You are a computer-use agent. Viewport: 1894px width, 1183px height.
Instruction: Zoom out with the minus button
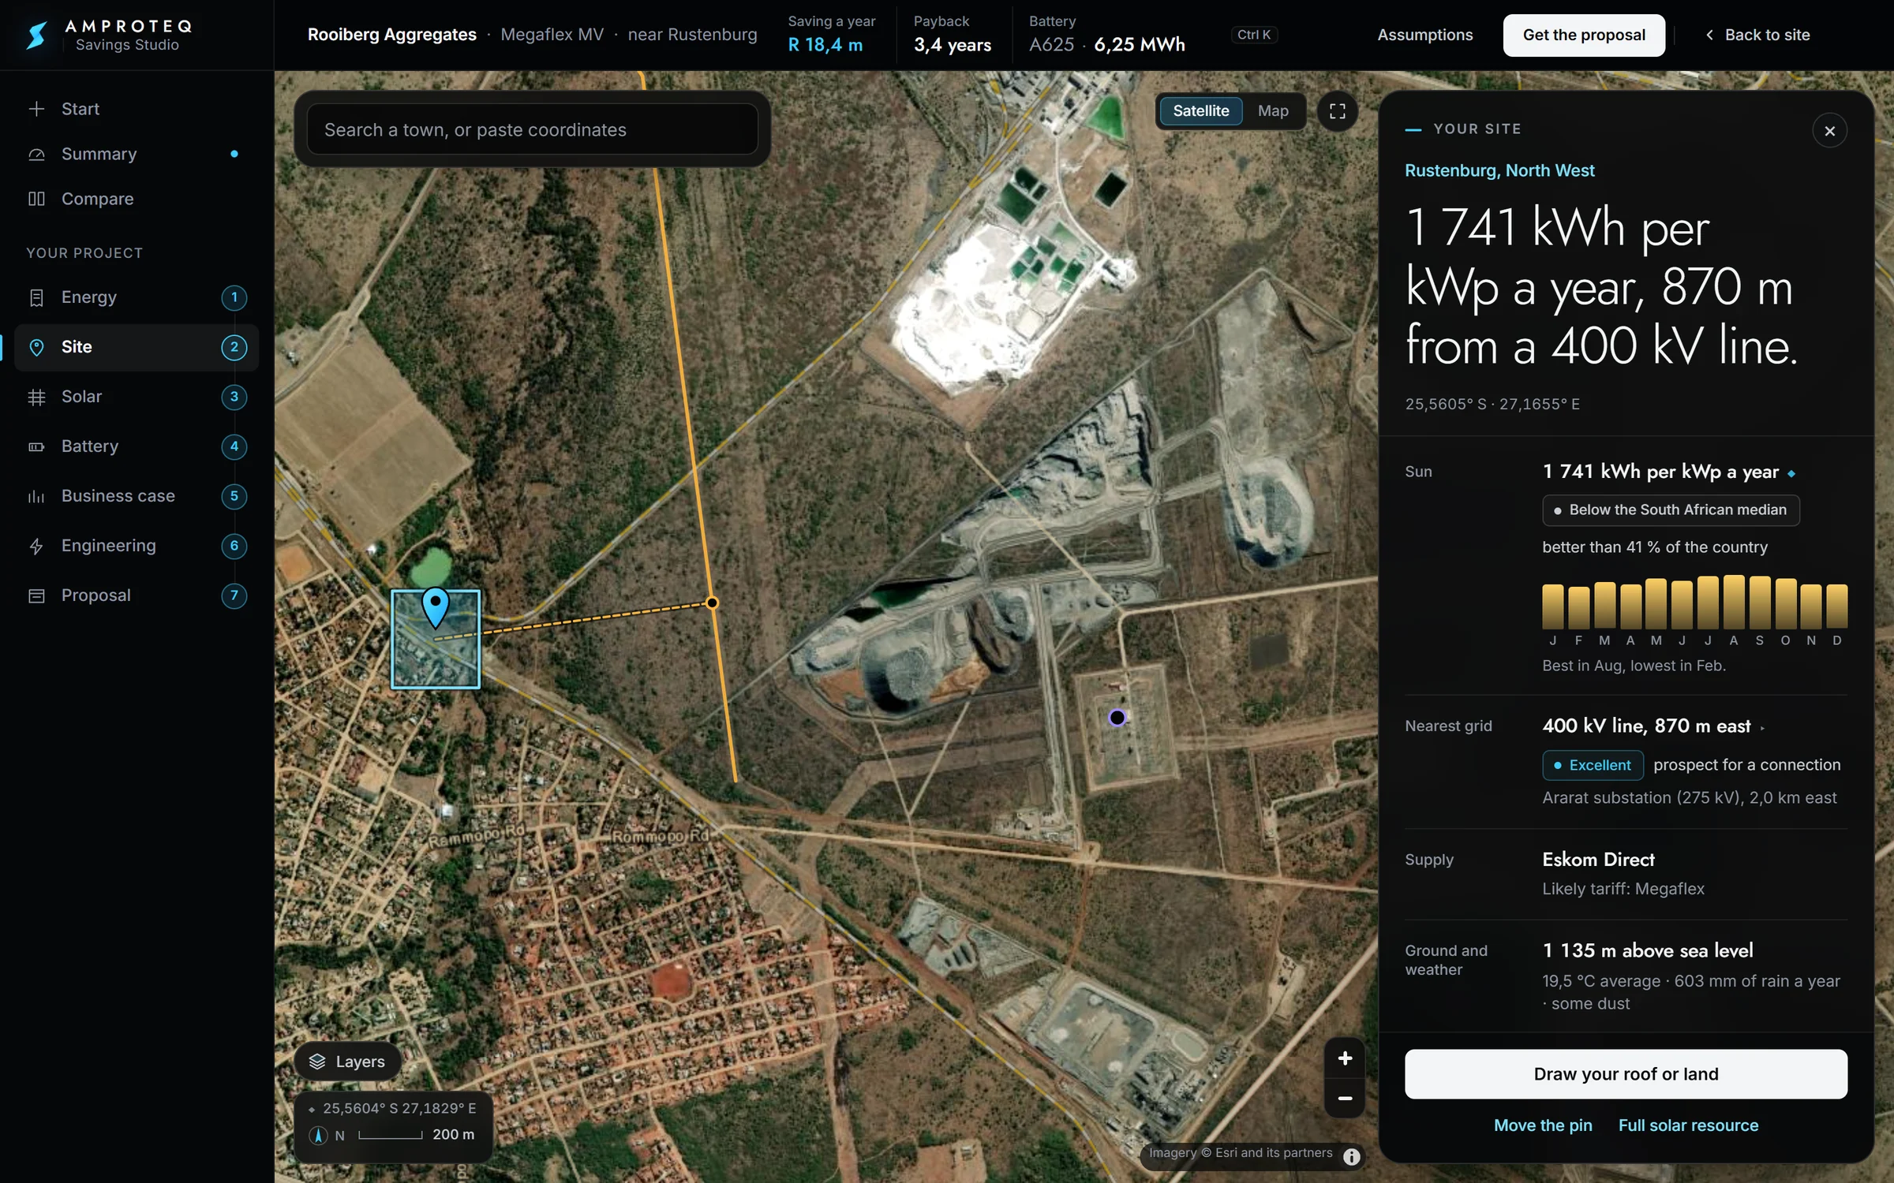(x=1345, y=1098)
